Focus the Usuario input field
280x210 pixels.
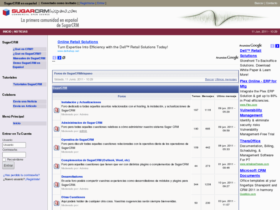tap(14, 145)
